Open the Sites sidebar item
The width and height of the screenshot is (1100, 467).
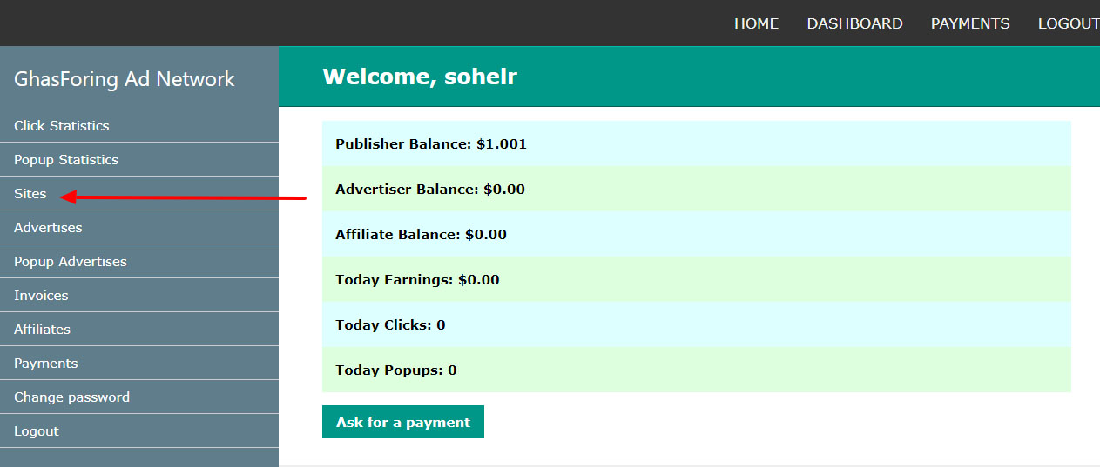click(30, 194)
